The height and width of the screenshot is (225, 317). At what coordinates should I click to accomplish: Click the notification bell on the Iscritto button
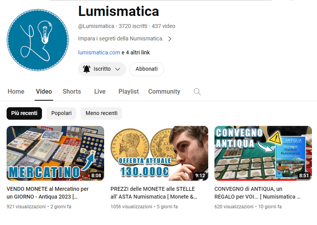(x=86, y=69)
